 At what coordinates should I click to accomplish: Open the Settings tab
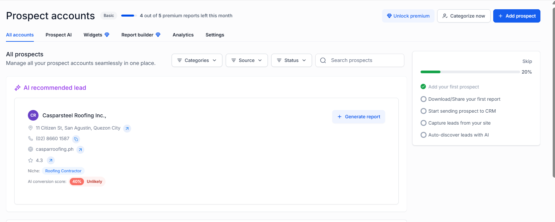tap(215, 35)
